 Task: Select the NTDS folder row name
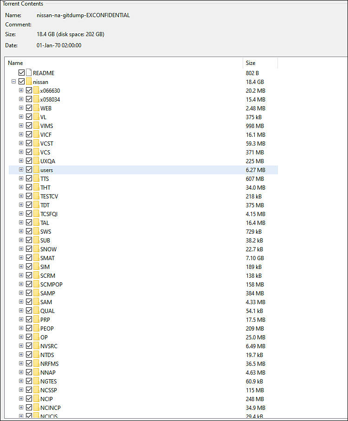(x=47, y=355)
